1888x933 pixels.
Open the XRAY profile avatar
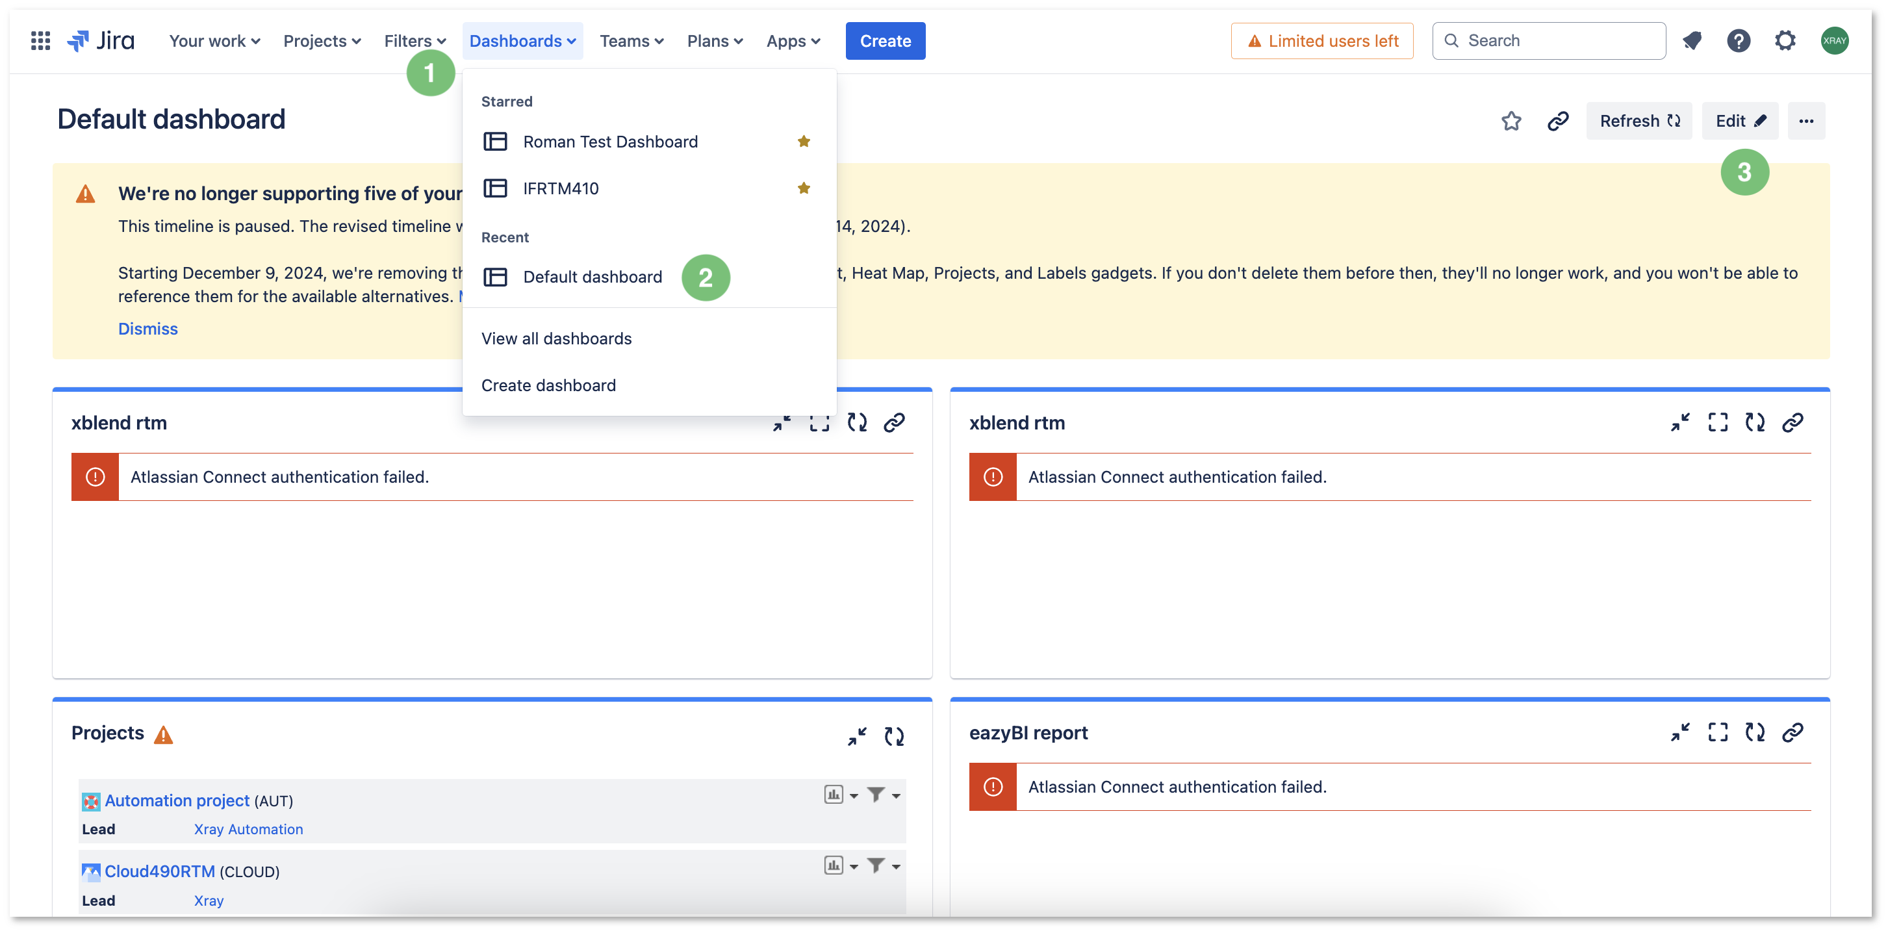1835,41
